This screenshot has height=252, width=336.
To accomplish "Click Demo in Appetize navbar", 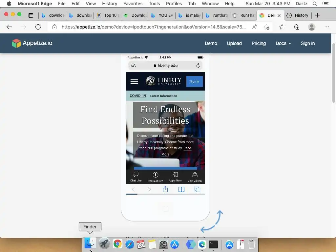I will 211,43.
